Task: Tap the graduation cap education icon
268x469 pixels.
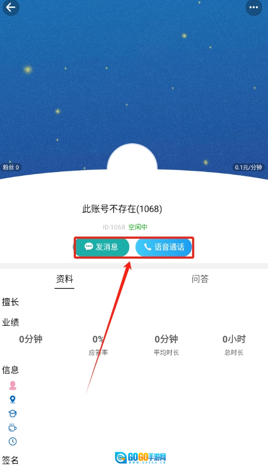Action: click(x=13, y=413)
